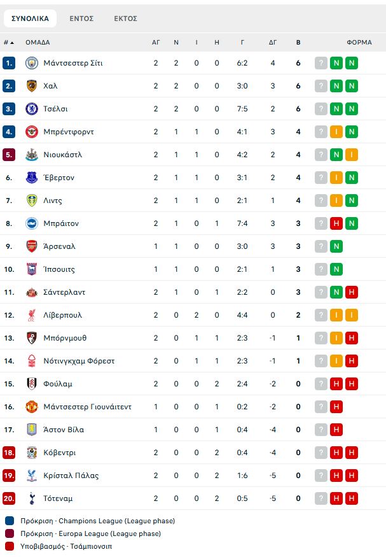Viewport: 386px width, 557px height.
Task: Click the blue Champions League legend swatch
Action: 10,521
